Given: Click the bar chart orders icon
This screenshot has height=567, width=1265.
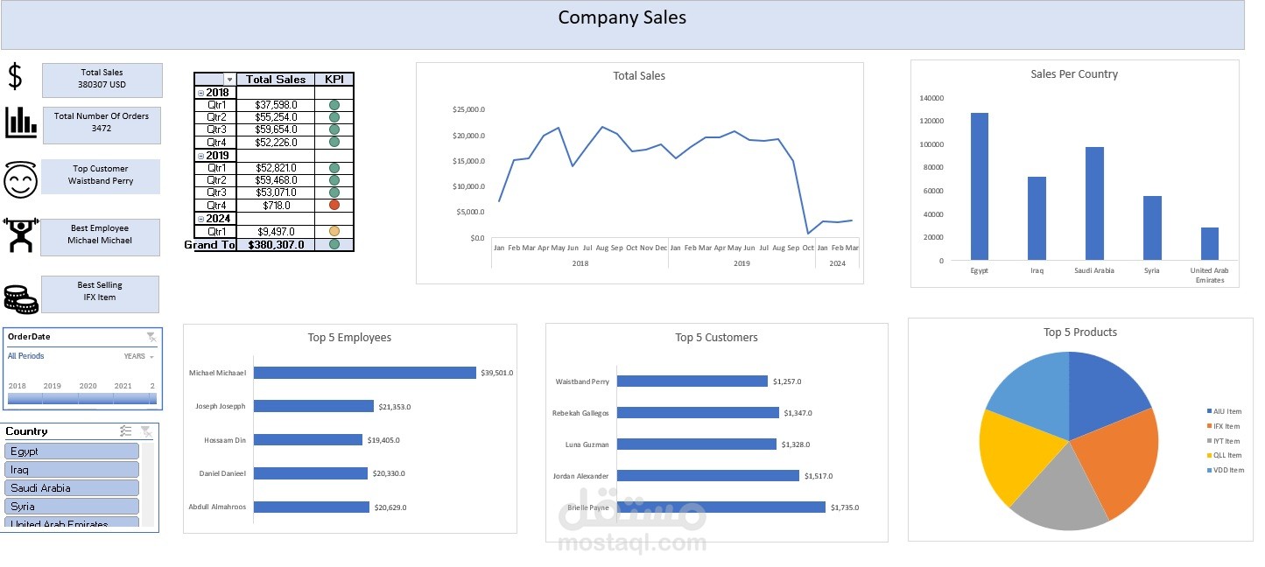Looking at the screenshot, I should pos(21,122).
